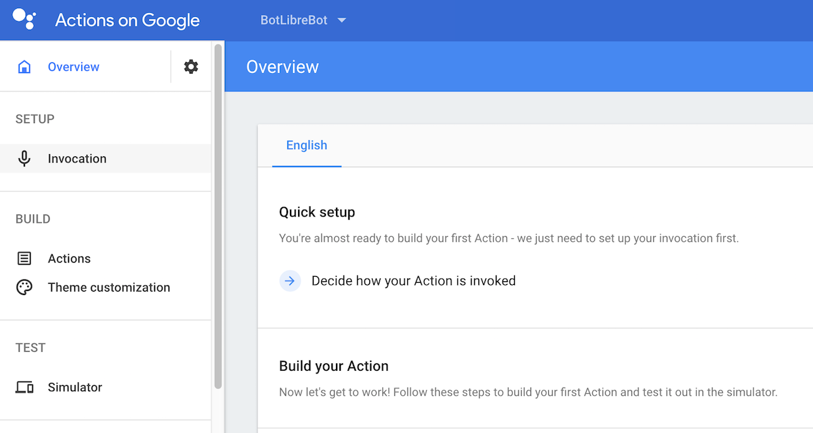Select the English language tab
Screen dimensions: 813x433
click(x=307, y=145)
